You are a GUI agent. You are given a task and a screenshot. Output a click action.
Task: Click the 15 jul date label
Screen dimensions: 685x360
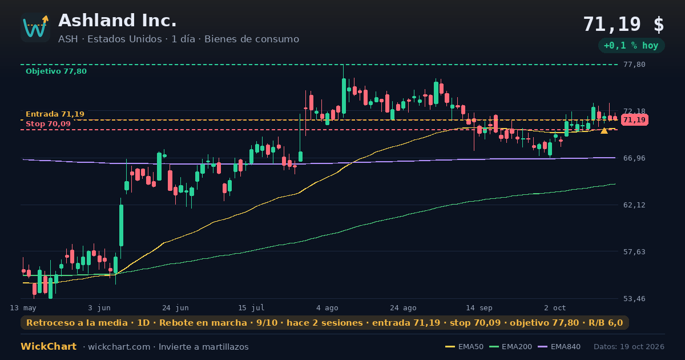(251, 307)
